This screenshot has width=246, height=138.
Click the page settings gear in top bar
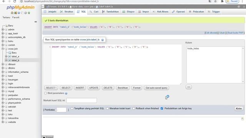pyautogui.click(x=239, y=7)
